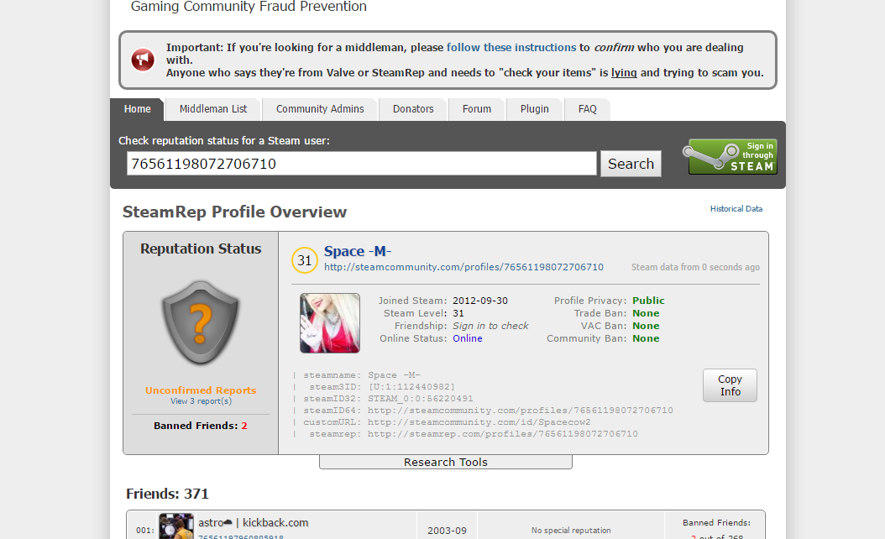
Task: Follow the 'follow these instructions' link
Action: point(511,47)
